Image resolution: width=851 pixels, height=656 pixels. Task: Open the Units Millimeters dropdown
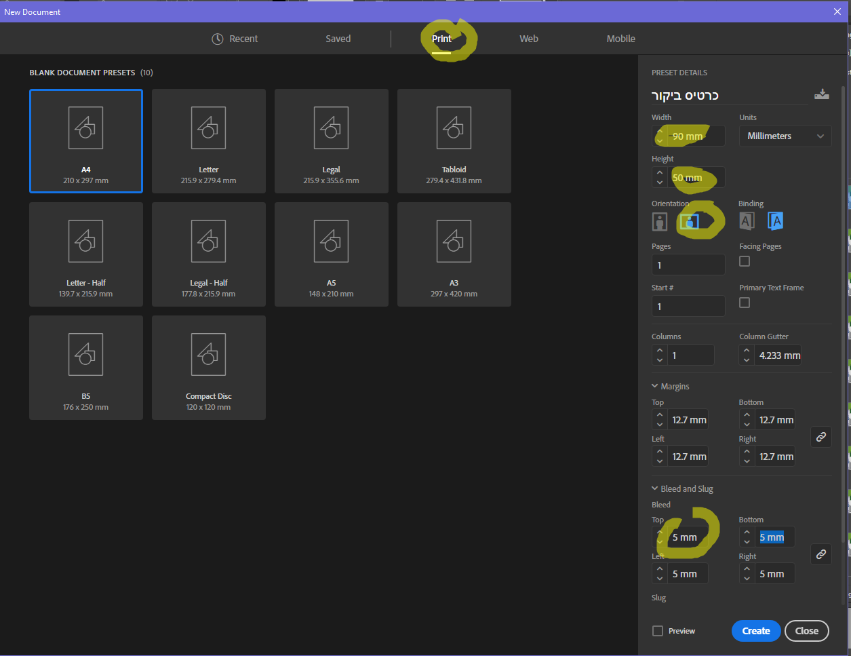coord(785,136)
